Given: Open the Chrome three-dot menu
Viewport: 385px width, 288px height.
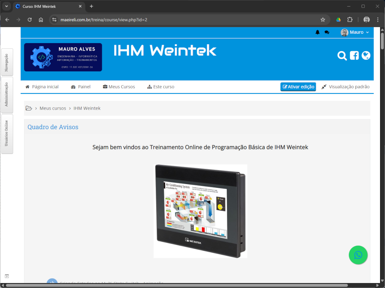Looking at the screenshot, I should tap(377, 20).
